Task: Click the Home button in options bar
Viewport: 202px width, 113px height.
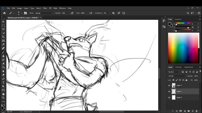Action: (4, 13)
